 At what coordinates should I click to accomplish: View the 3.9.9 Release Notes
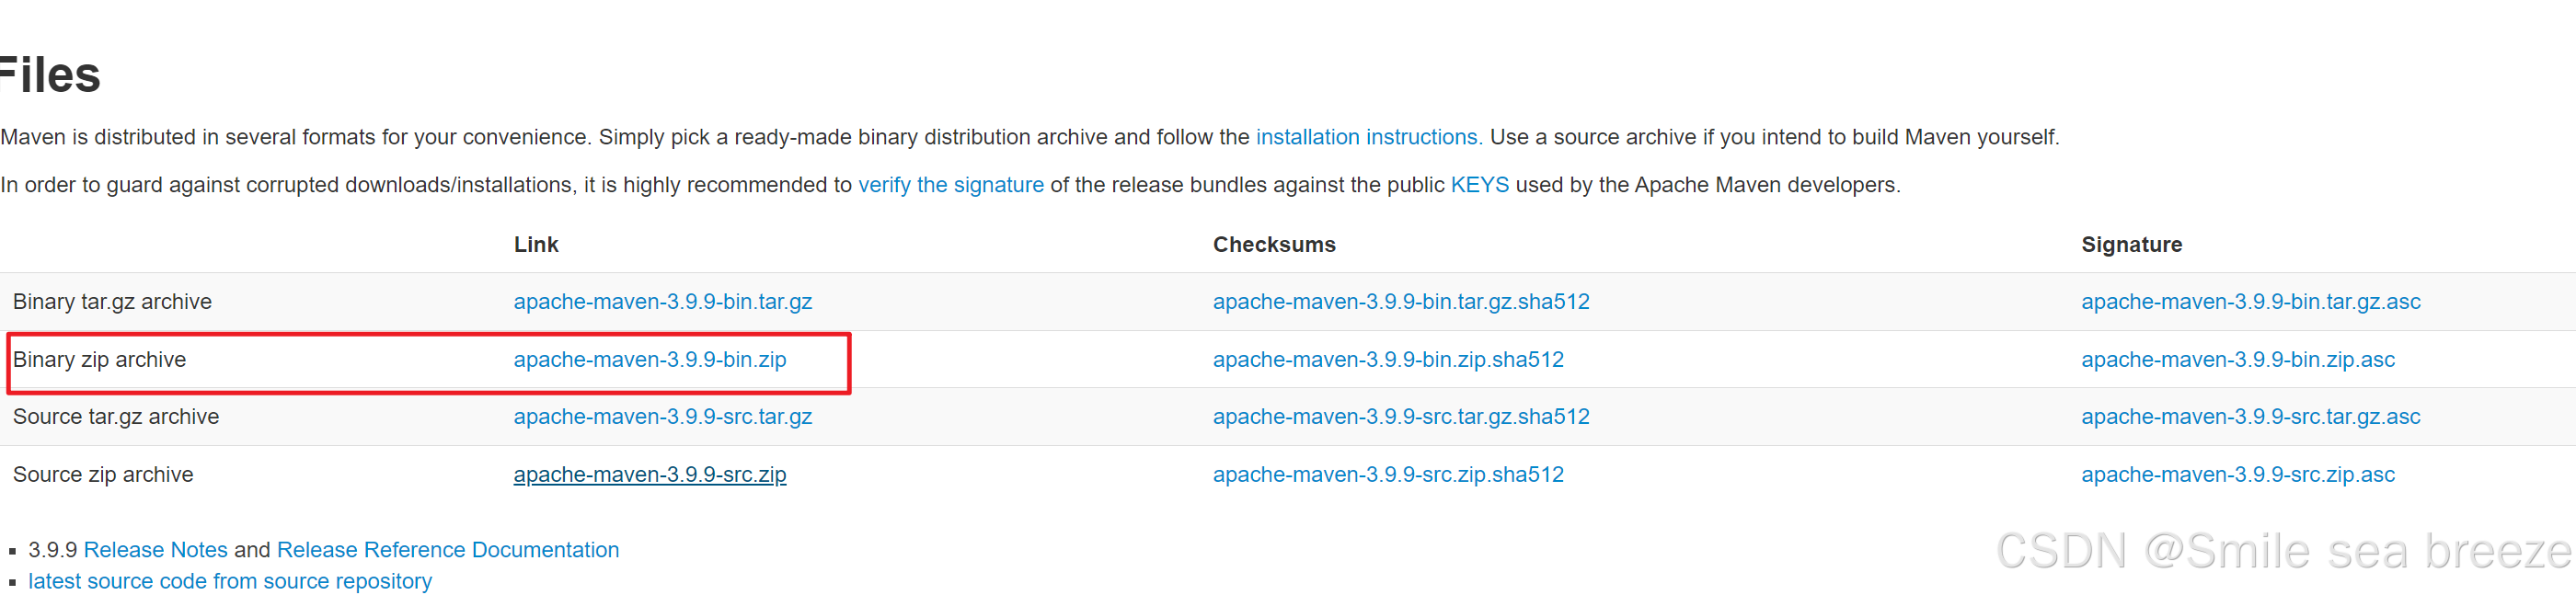click(155, 550)
